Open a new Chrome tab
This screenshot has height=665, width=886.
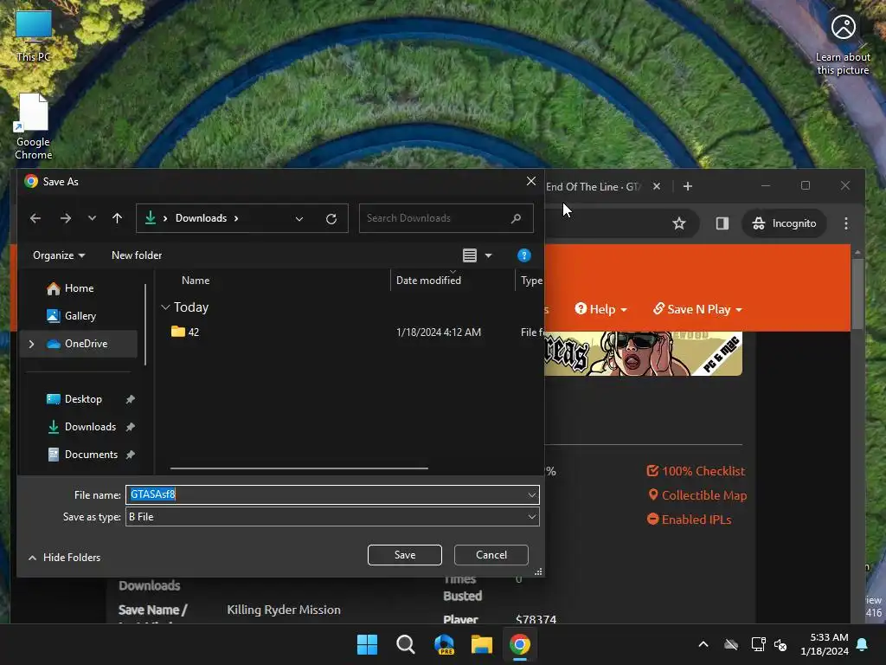(688, 186)
